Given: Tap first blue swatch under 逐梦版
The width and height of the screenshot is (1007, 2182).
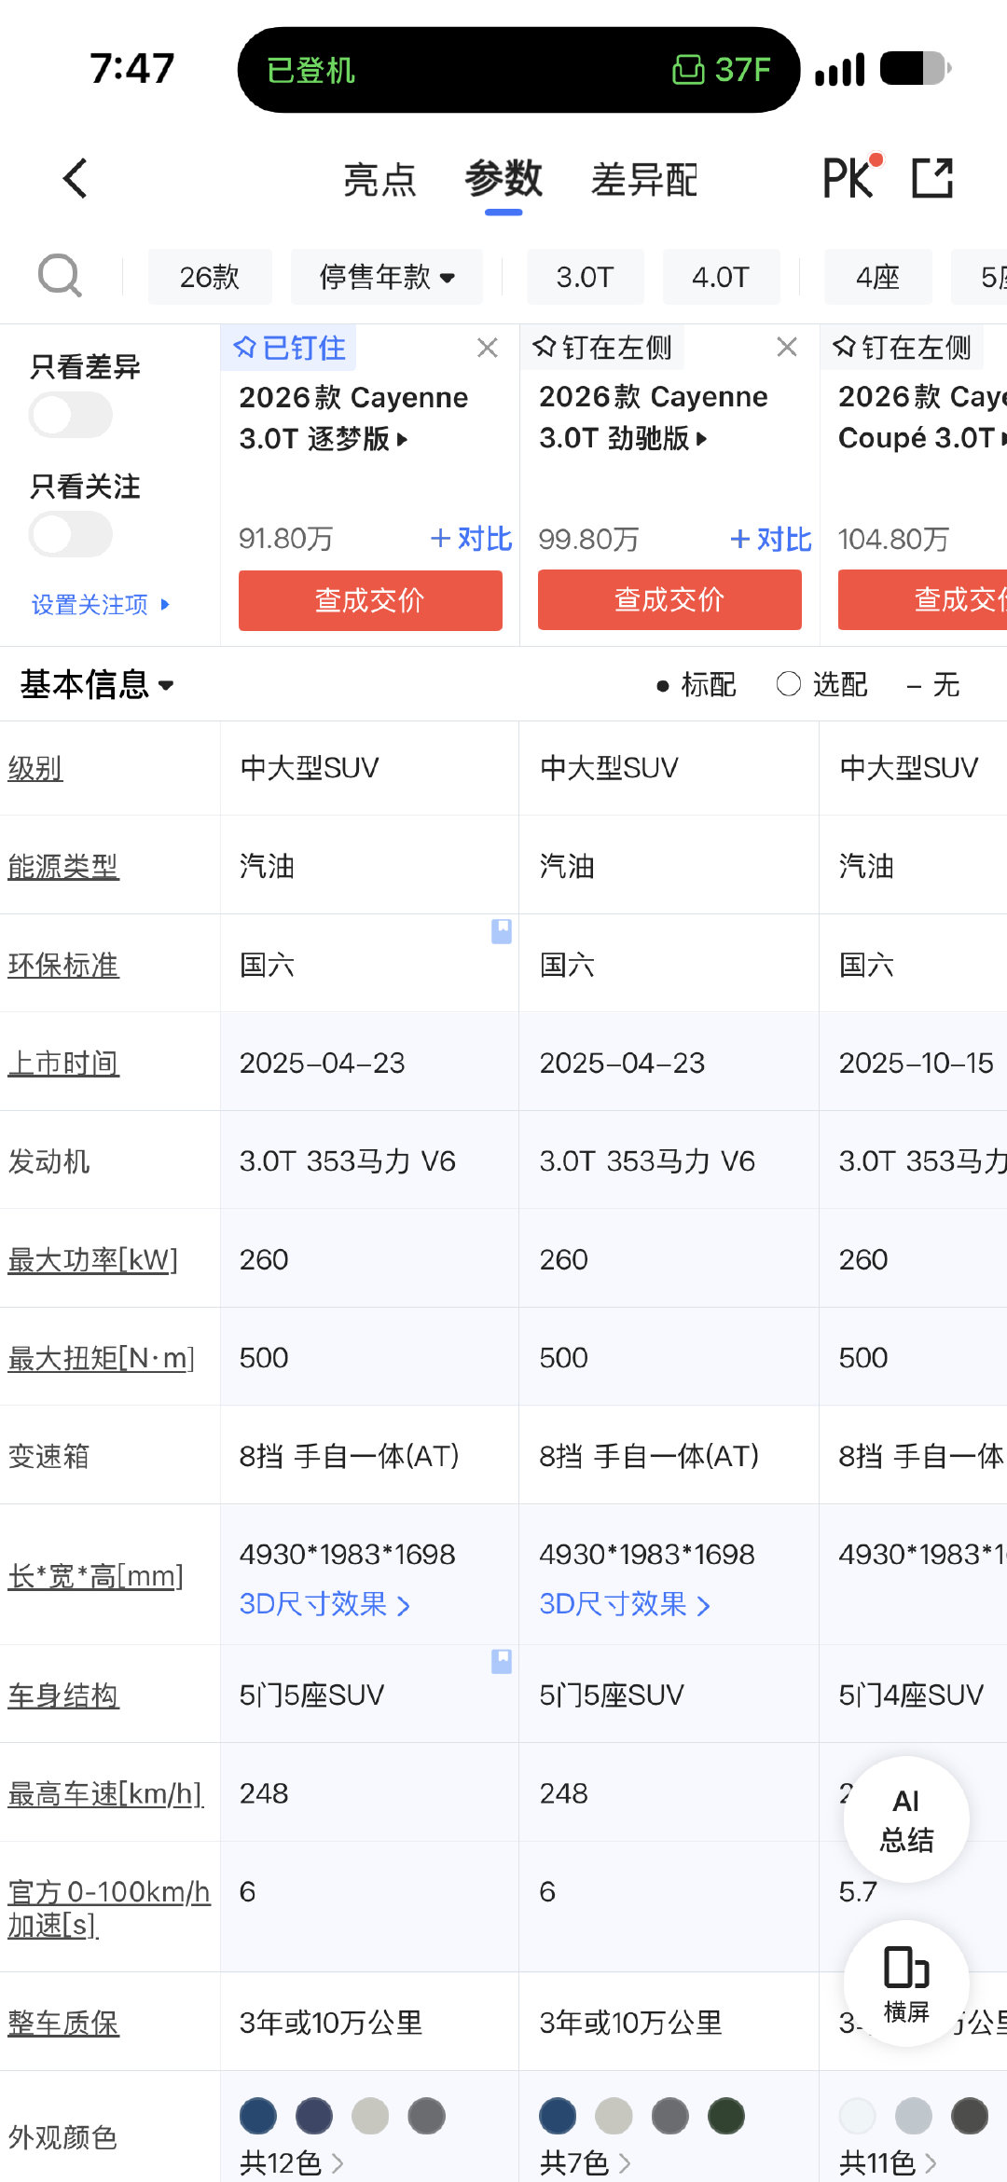Looking at the screenshot, I should point(258,2116).
